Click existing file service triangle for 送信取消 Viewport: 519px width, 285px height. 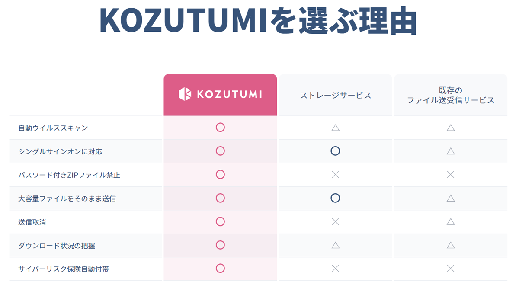450,222
